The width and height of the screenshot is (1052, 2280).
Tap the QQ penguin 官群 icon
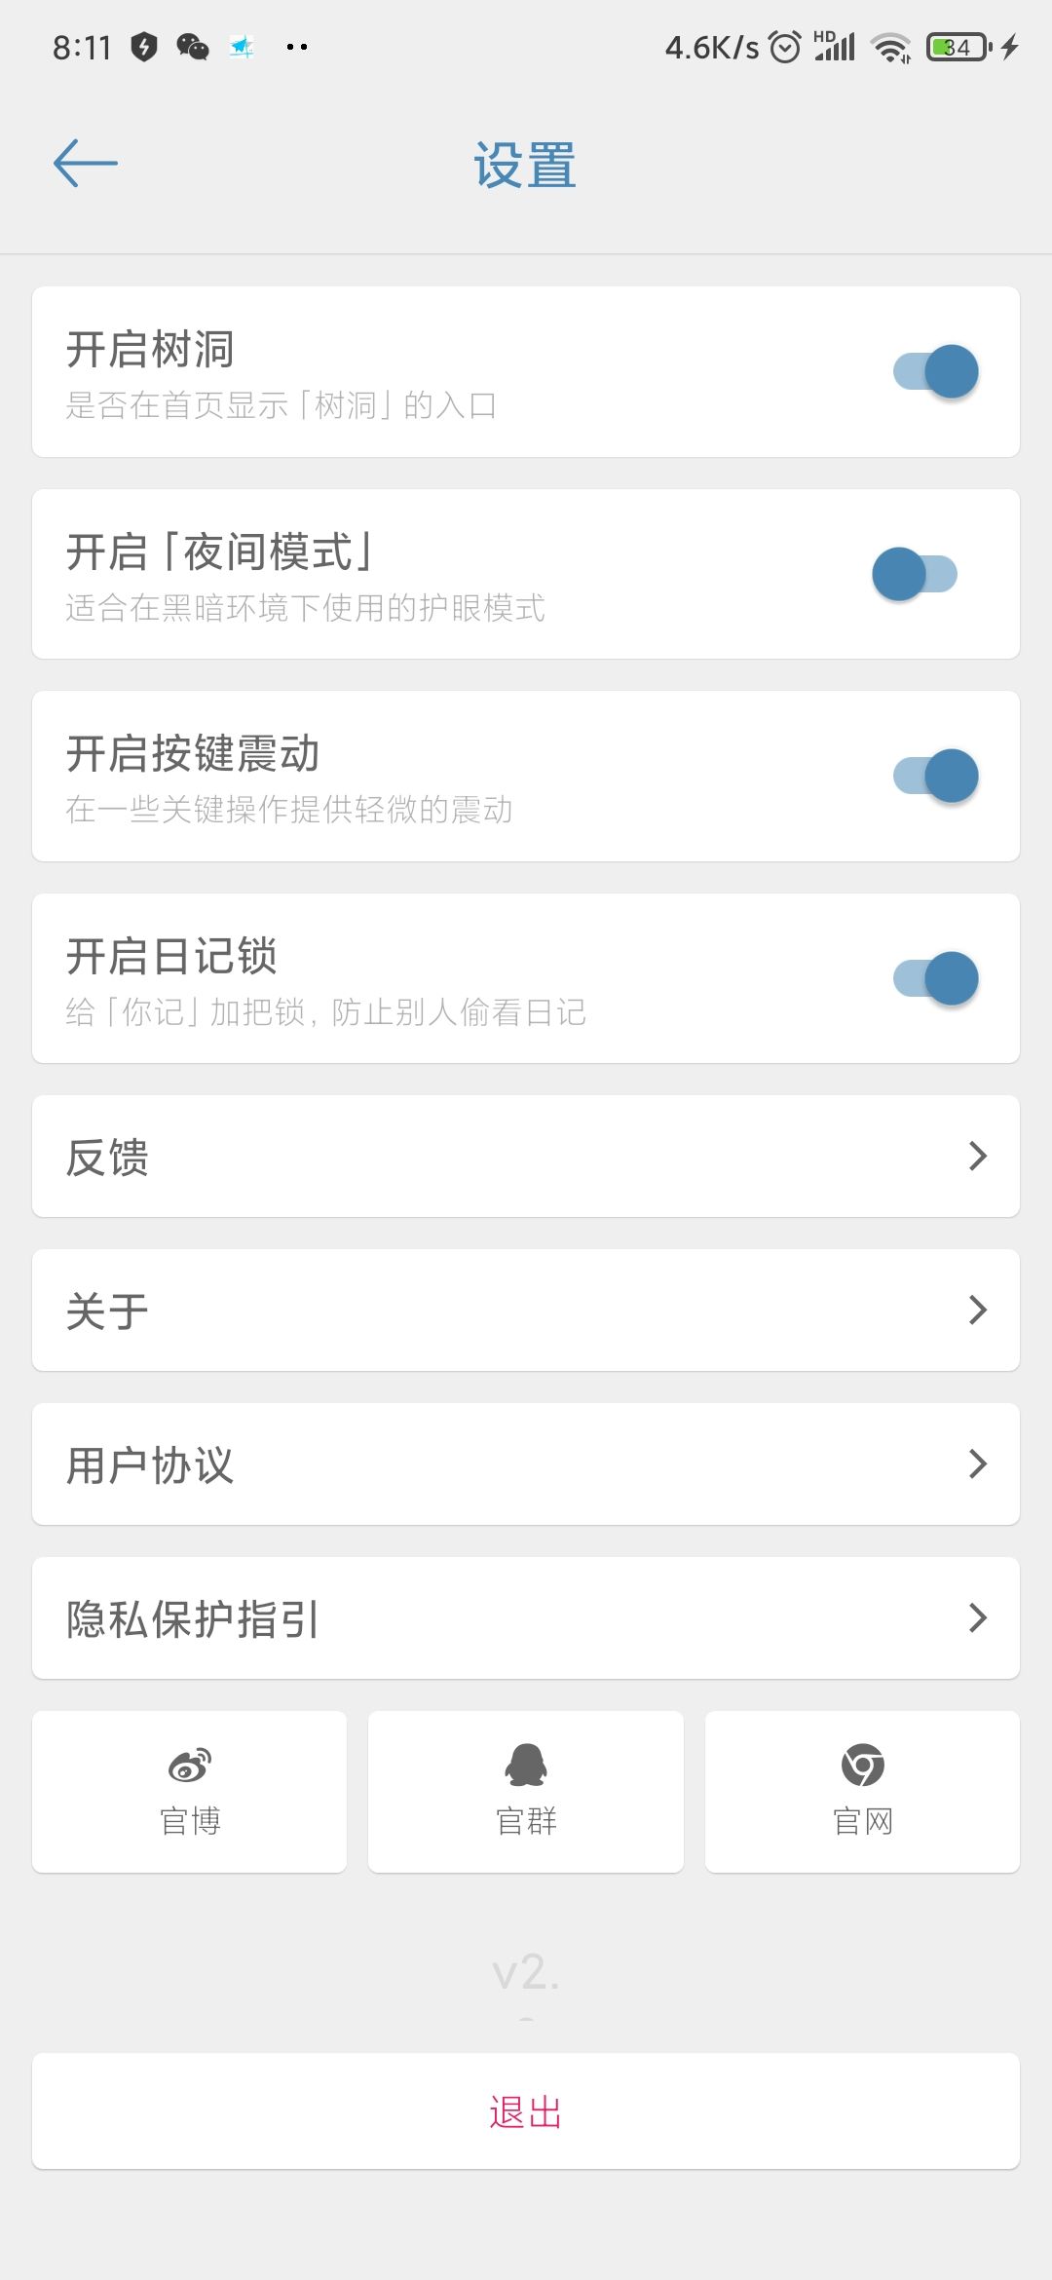click(x=526, y=1765)
